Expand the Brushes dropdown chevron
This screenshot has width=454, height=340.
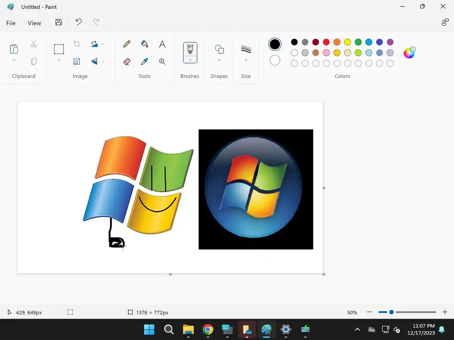pos(190,60)
